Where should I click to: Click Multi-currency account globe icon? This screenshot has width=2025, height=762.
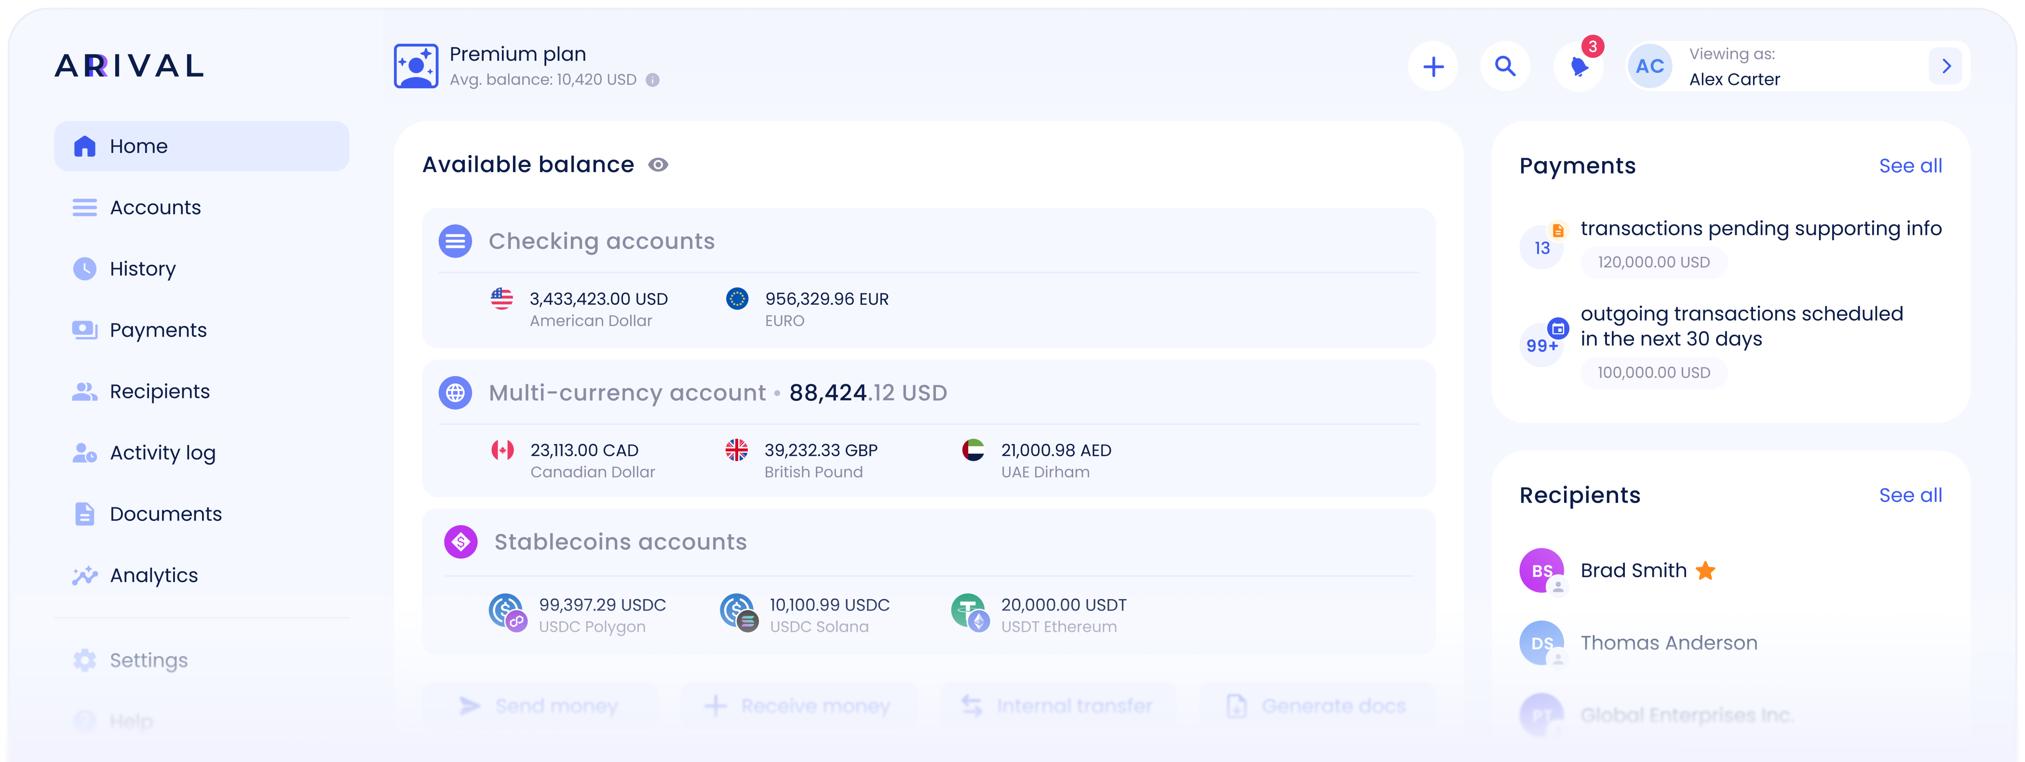(x=455, y=393)
